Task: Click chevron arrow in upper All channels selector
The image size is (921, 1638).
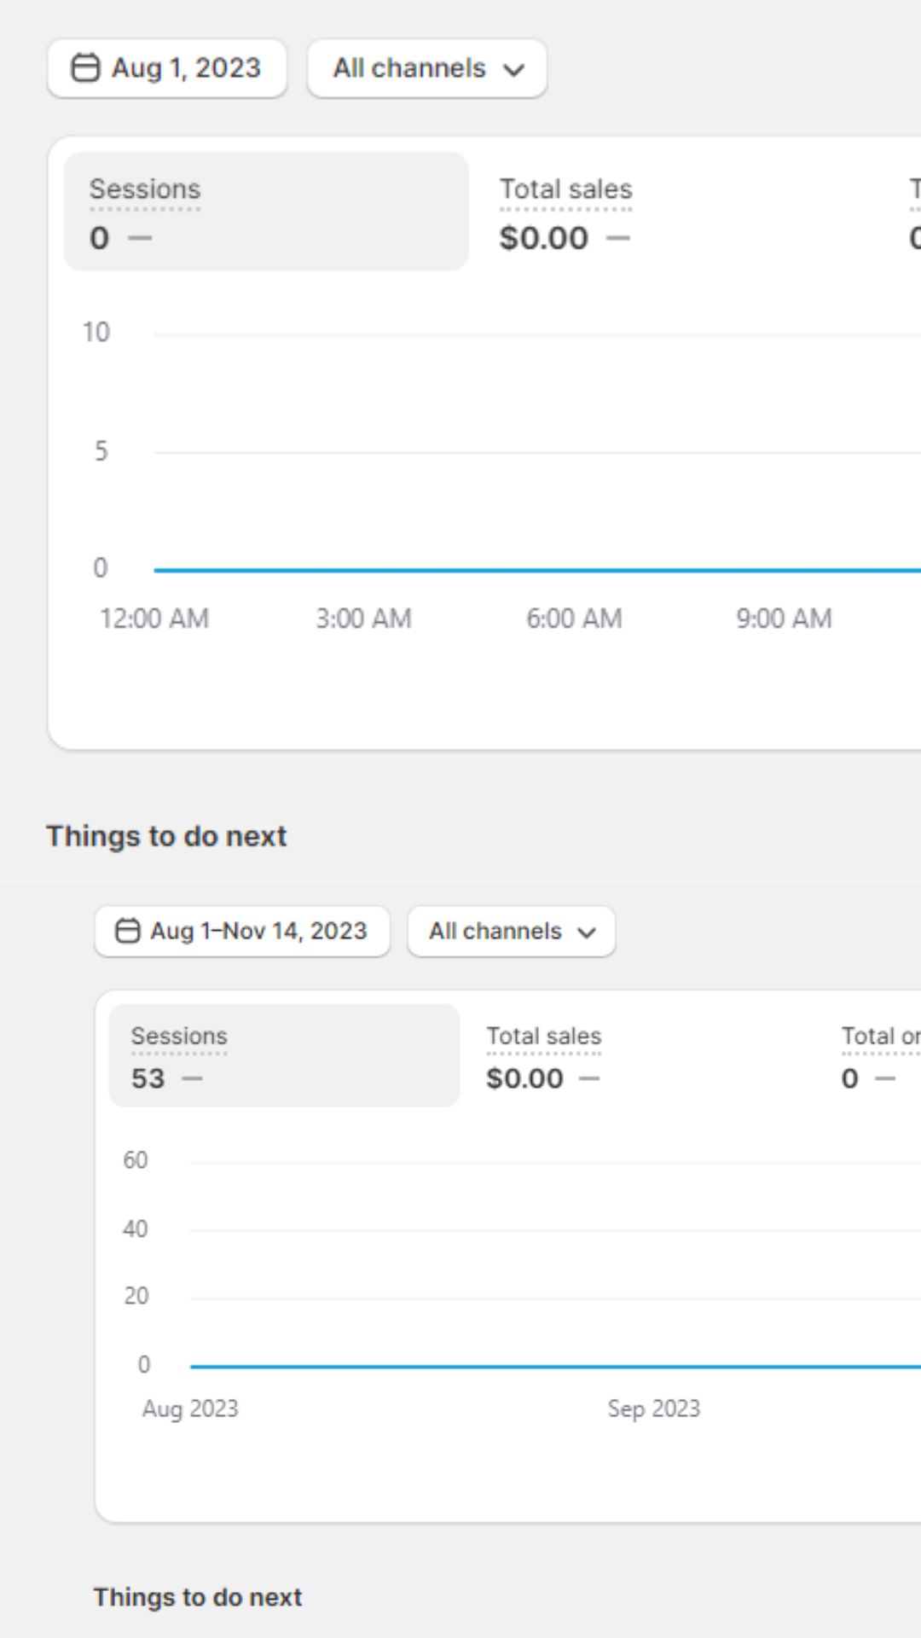Action: tap(514, 69)
